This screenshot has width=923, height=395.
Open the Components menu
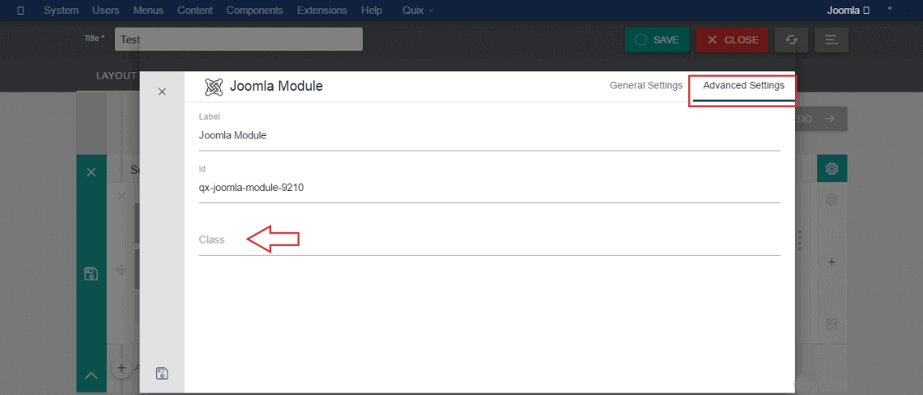tap(254, 10)
